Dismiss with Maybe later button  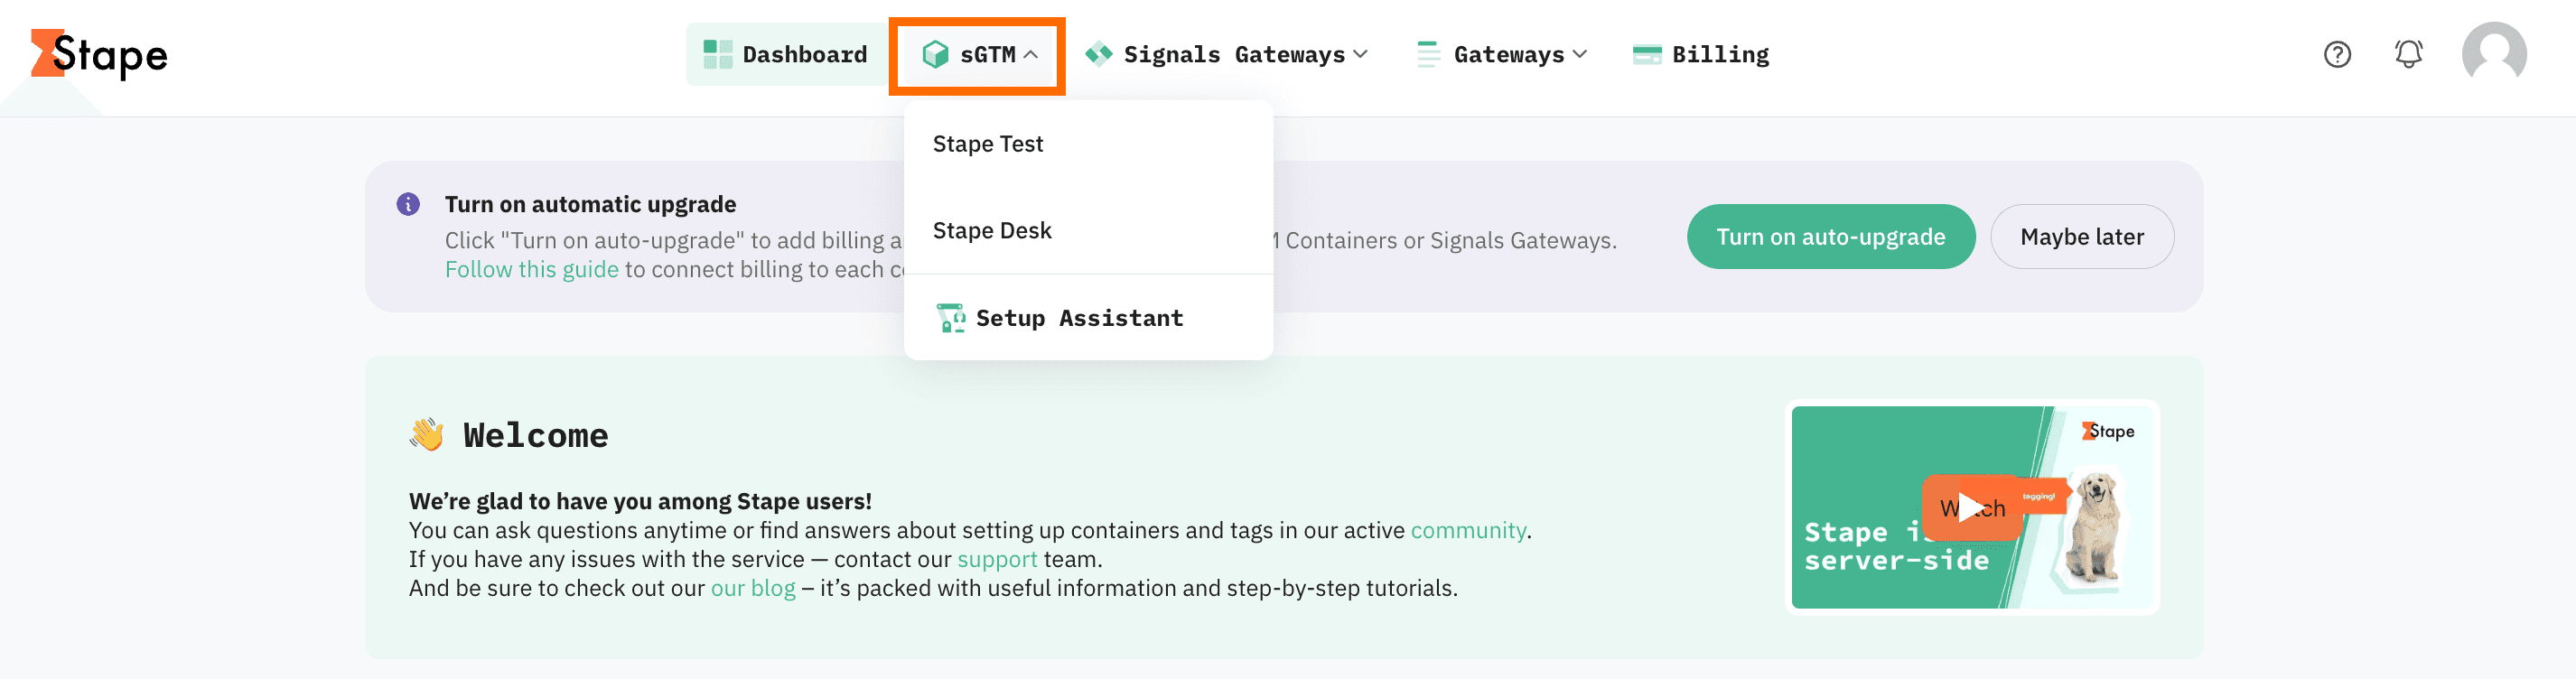2081,237
